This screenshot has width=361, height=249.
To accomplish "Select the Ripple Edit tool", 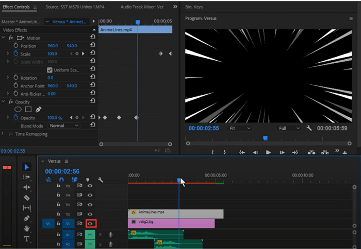I will 27,187.
